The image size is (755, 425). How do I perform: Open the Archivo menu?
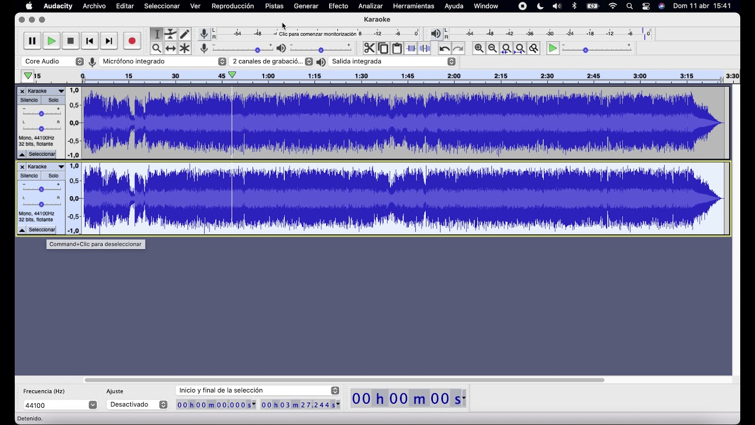tap(94, 6)
